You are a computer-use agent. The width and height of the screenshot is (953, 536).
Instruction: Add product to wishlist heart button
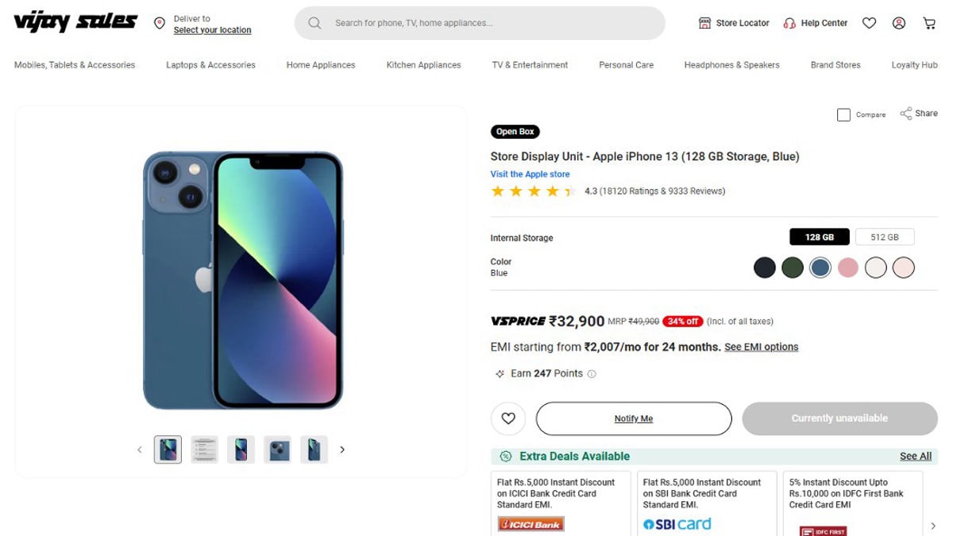click(x=508, y=418)
